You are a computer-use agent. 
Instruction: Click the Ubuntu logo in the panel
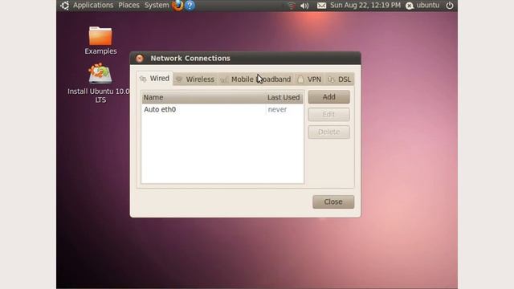[64, 6]
